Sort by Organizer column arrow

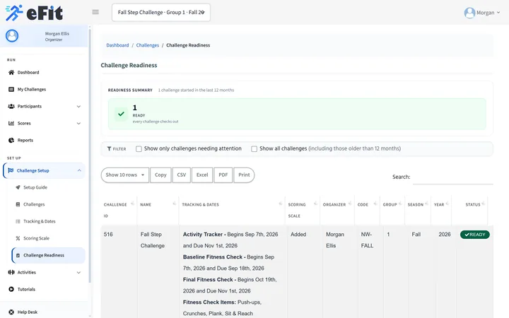click(350, 204)
